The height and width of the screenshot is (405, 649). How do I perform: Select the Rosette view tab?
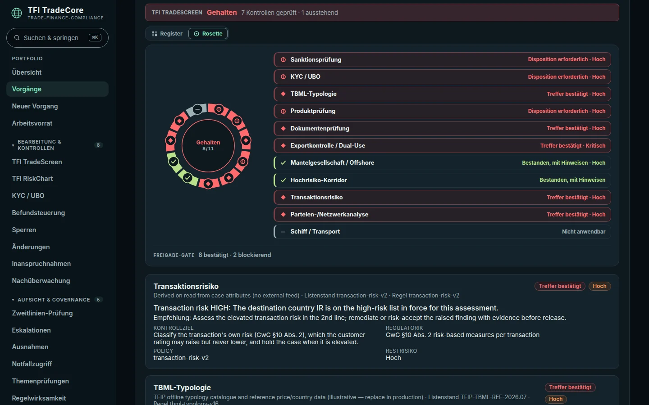pos(208,34)
